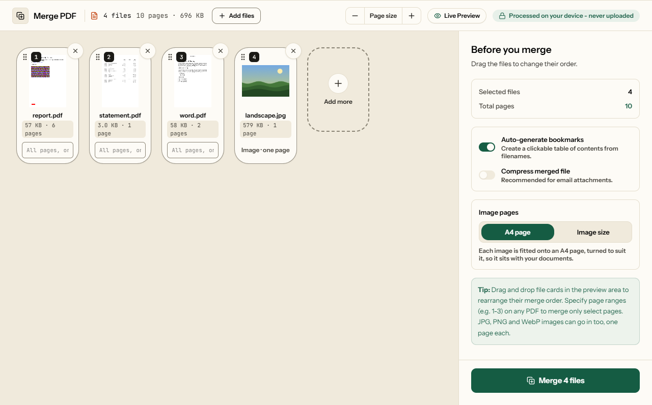Enable Compress merged file switch
Image resolution: width=652 pixels, height=405 pixels.
point(487,175)
